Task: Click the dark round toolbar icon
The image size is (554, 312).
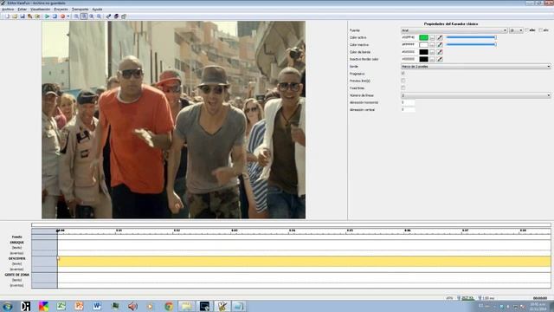Action: pos(116,16)
